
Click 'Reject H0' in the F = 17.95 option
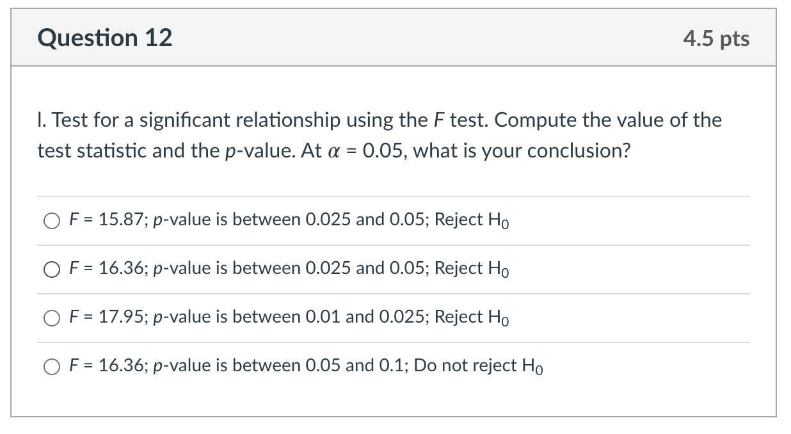472,317
